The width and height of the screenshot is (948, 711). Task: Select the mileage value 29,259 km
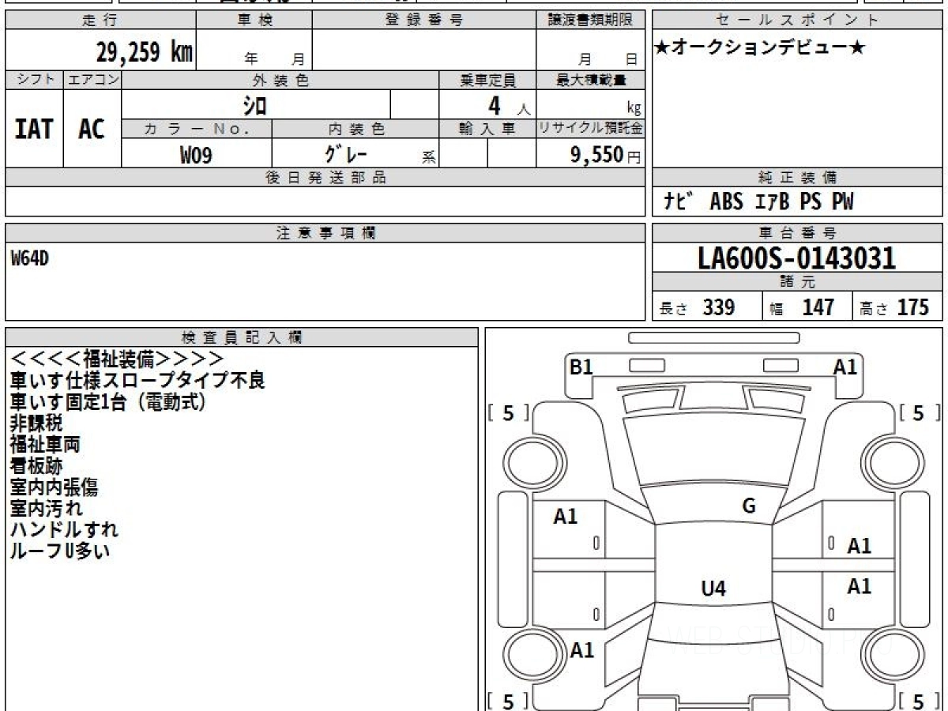point(145,52)
